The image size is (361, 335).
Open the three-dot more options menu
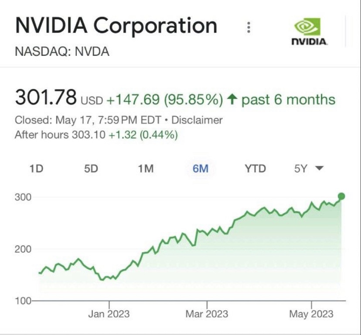[249, 27]
